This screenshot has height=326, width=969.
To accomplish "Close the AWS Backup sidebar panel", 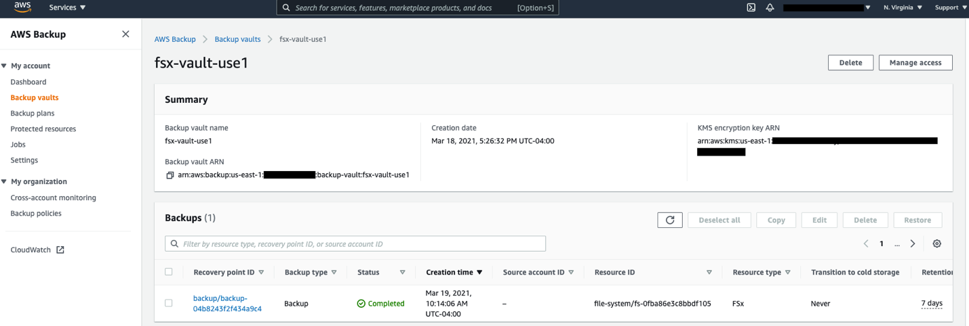I will pos(125,34).
